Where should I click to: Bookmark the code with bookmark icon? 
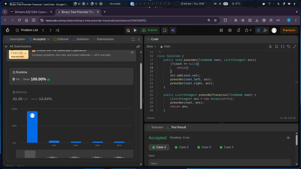pos(276,46)
